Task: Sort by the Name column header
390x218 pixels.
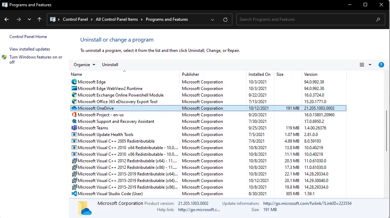Action: click(x=124, y=74)
